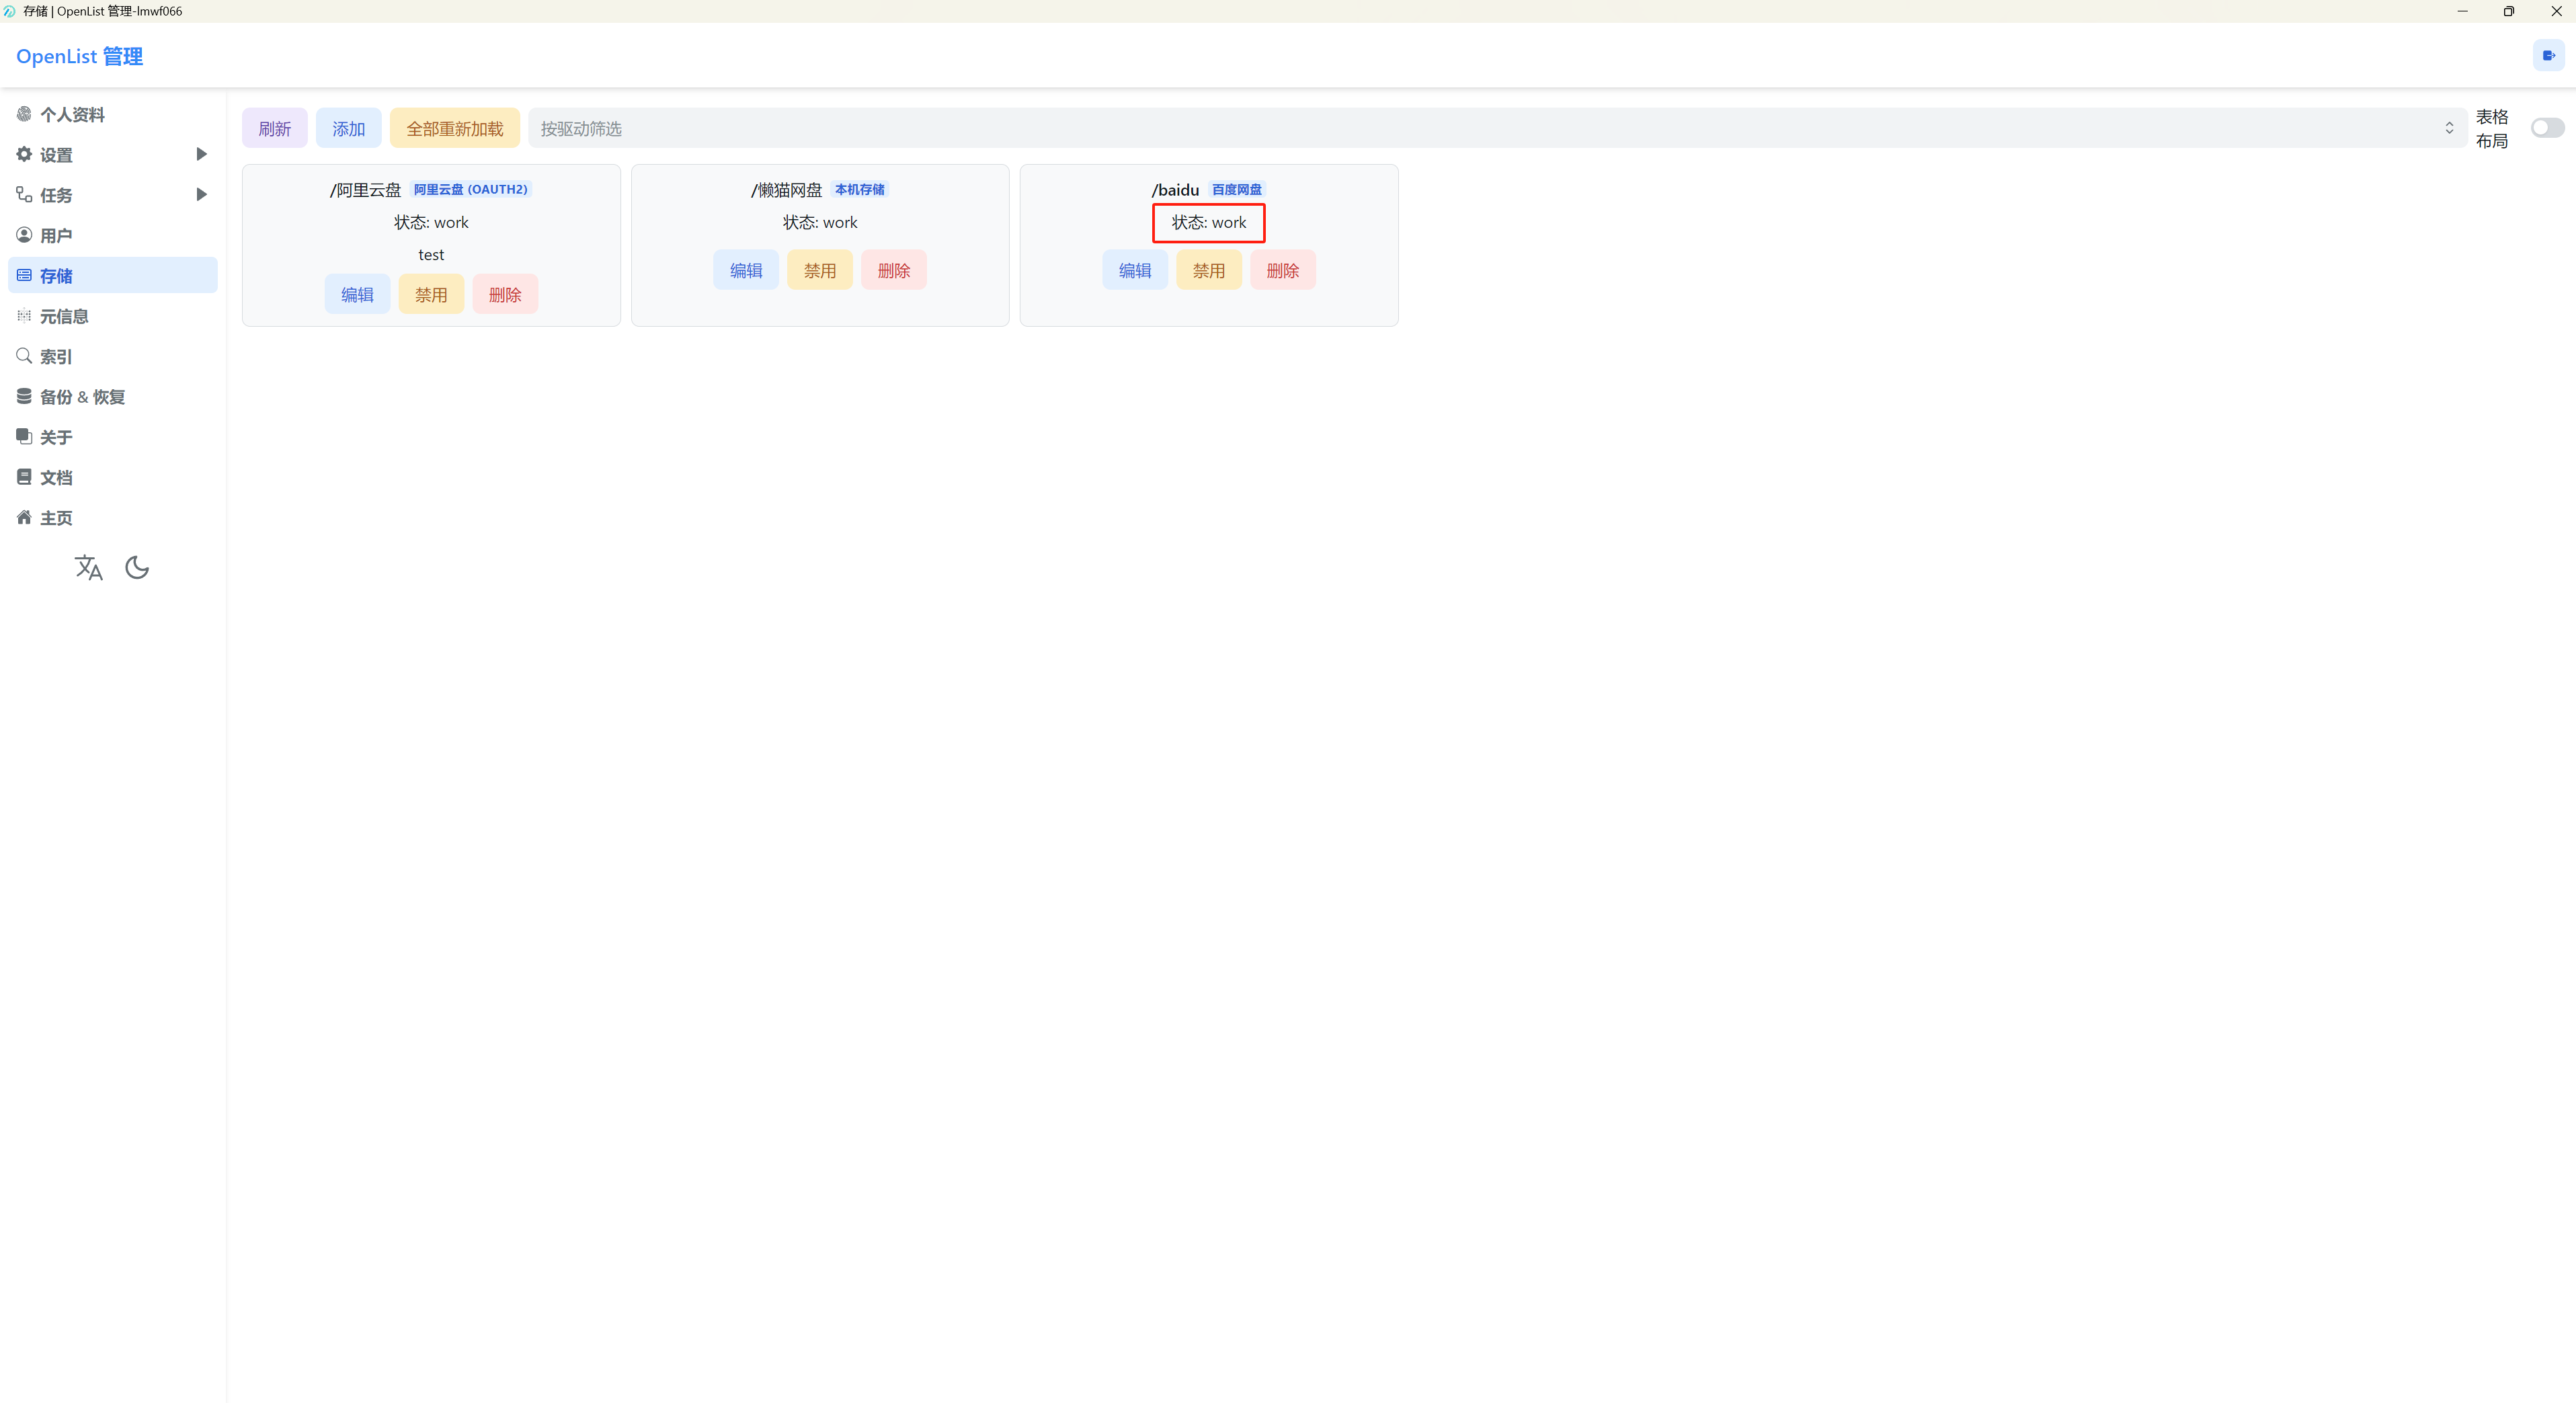Click 状态: work on the /懒猫网盘 card

820,222
